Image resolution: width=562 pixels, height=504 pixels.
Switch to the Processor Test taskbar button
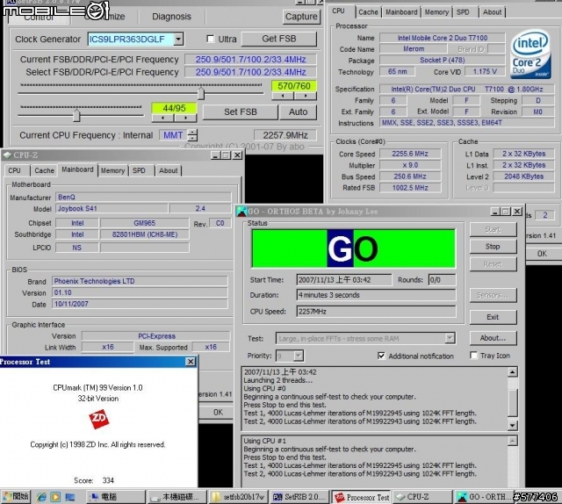[x=361, y=497]
